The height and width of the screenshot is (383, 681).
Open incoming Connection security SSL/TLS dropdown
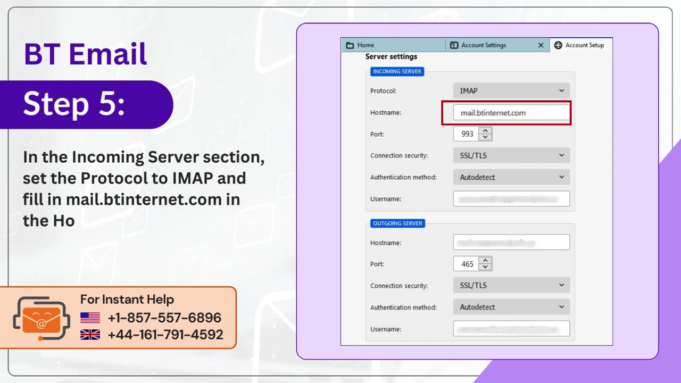click(x=511, y=156)
